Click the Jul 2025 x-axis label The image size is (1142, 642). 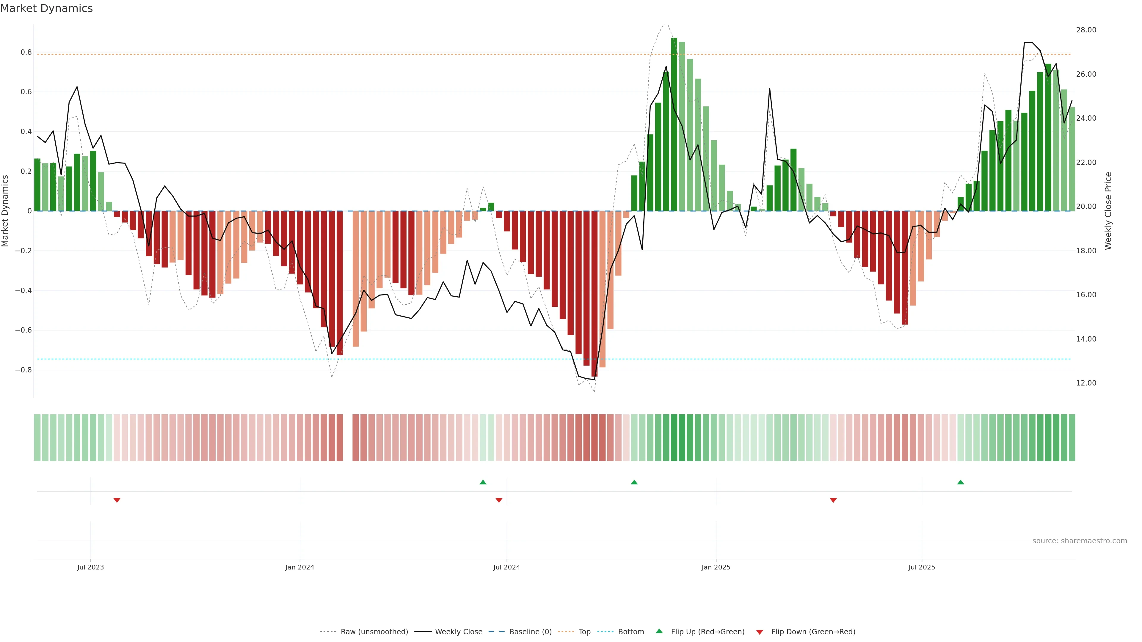tap(922, 567)
